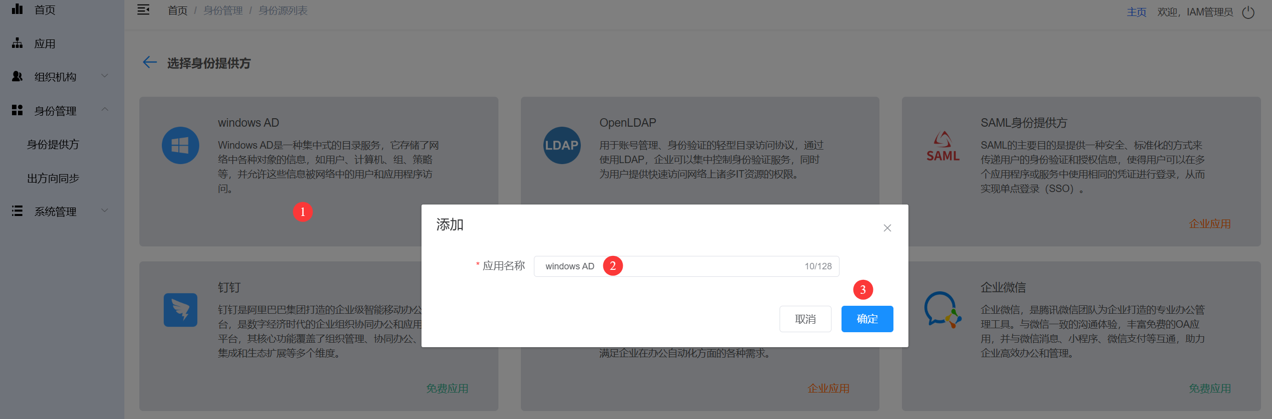
Task: Open 出方向同步 in the sidebar
Action: click(53, 178)
